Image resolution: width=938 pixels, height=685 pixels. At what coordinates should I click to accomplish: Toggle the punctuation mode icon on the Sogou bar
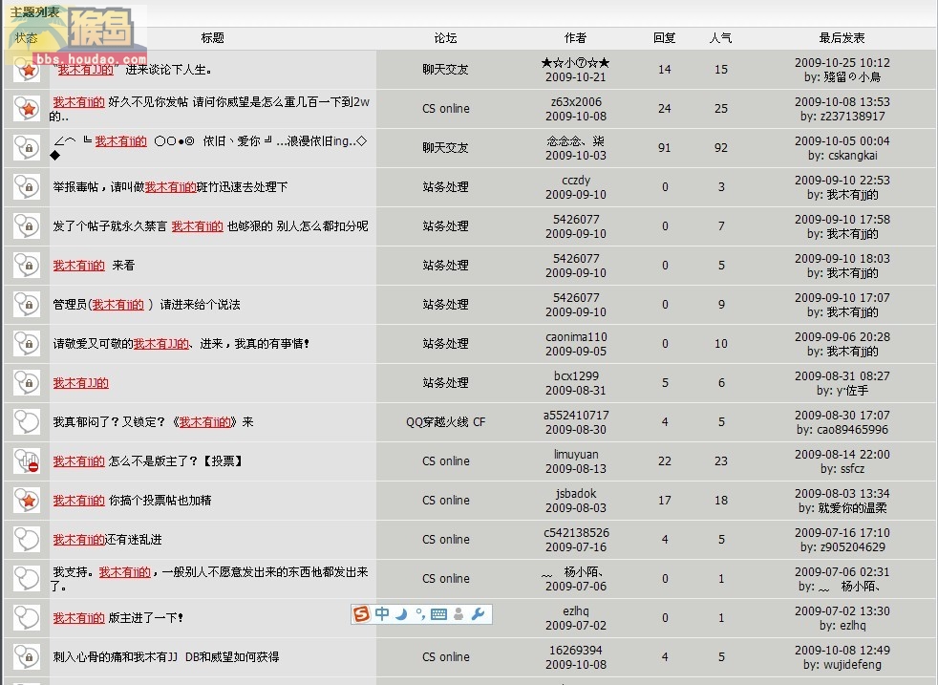(x=420, y=614)
